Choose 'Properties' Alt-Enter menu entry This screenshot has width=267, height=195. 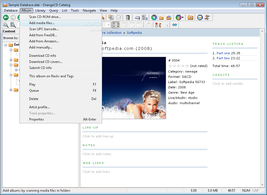coord(61,119)
